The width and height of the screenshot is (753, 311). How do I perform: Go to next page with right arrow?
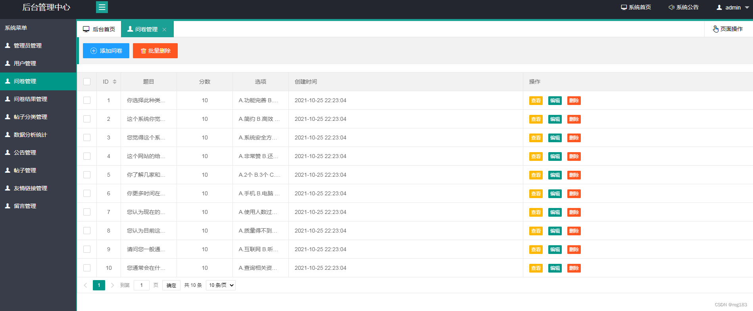point(112,285)
